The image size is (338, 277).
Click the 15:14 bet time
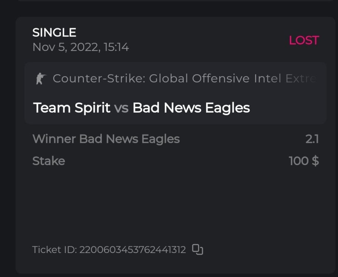pyautogui.click(x=116, y=47)
